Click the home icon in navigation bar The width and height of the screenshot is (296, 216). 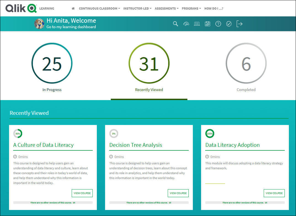[x=73, y=9]
